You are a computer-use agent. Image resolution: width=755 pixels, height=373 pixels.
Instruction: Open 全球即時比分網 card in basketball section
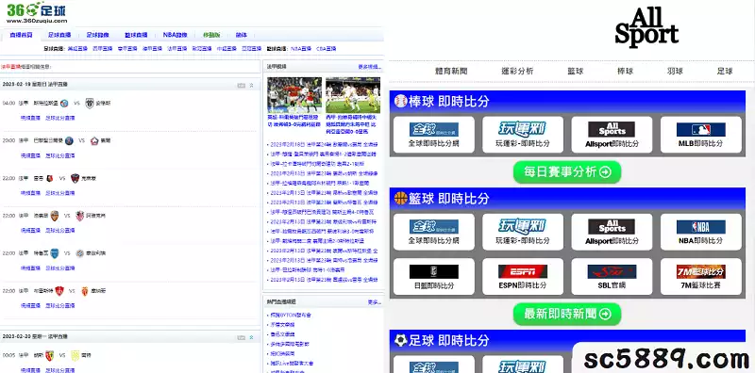tap(434, 232)
